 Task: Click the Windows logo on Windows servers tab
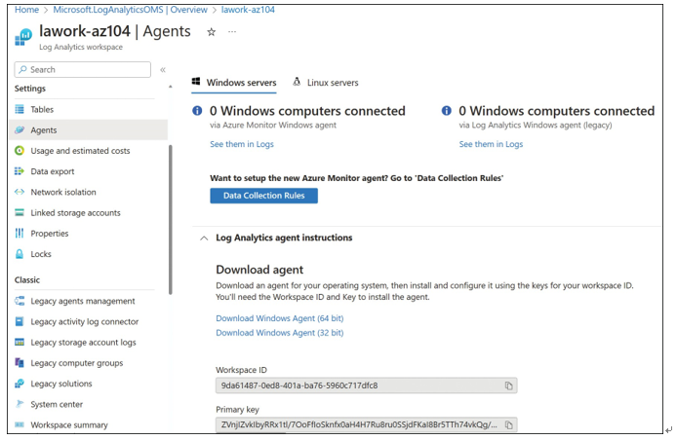pos(196,82)
